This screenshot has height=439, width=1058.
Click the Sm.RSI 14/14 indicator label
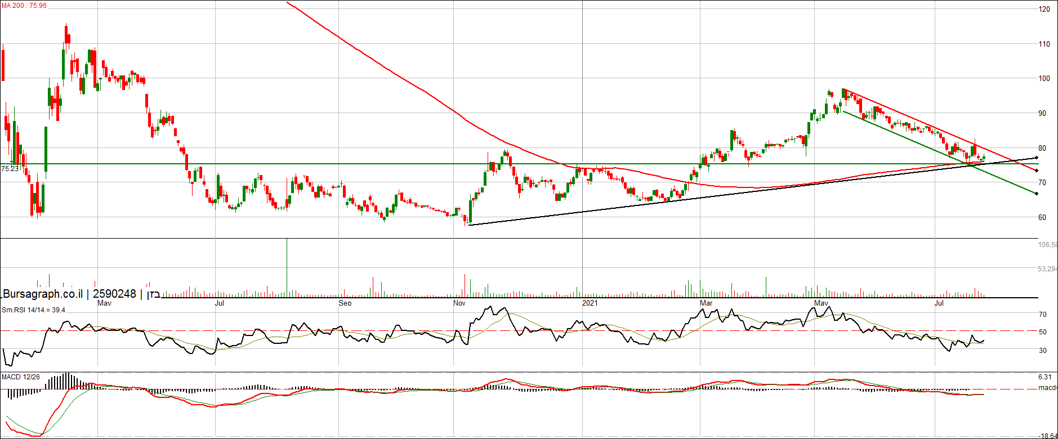tap(33, 310)
